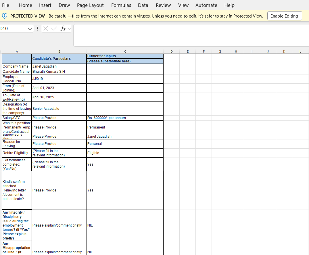Image resolution: width=309 pixels, height=255 pixels.
Task: Select the cell with Rs. 600000/- per annum
Action: click(125, 118)
